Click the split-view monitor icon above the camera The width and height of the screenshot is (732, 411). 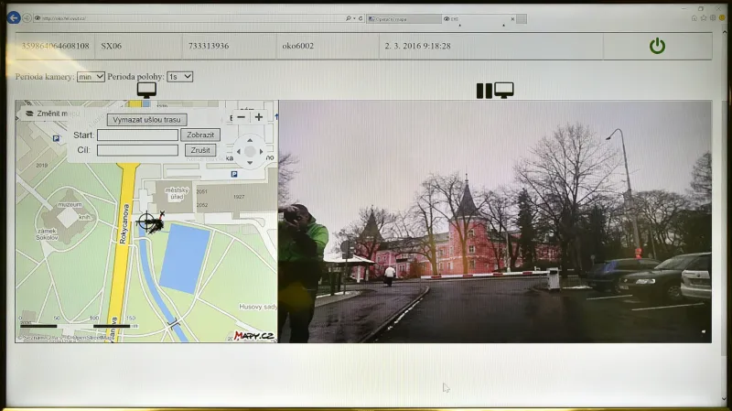click(x=495, y=90)
